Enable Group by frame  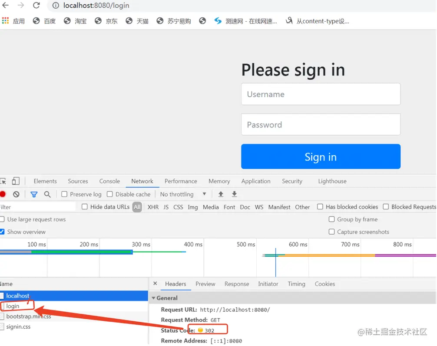tap(331, 219)
